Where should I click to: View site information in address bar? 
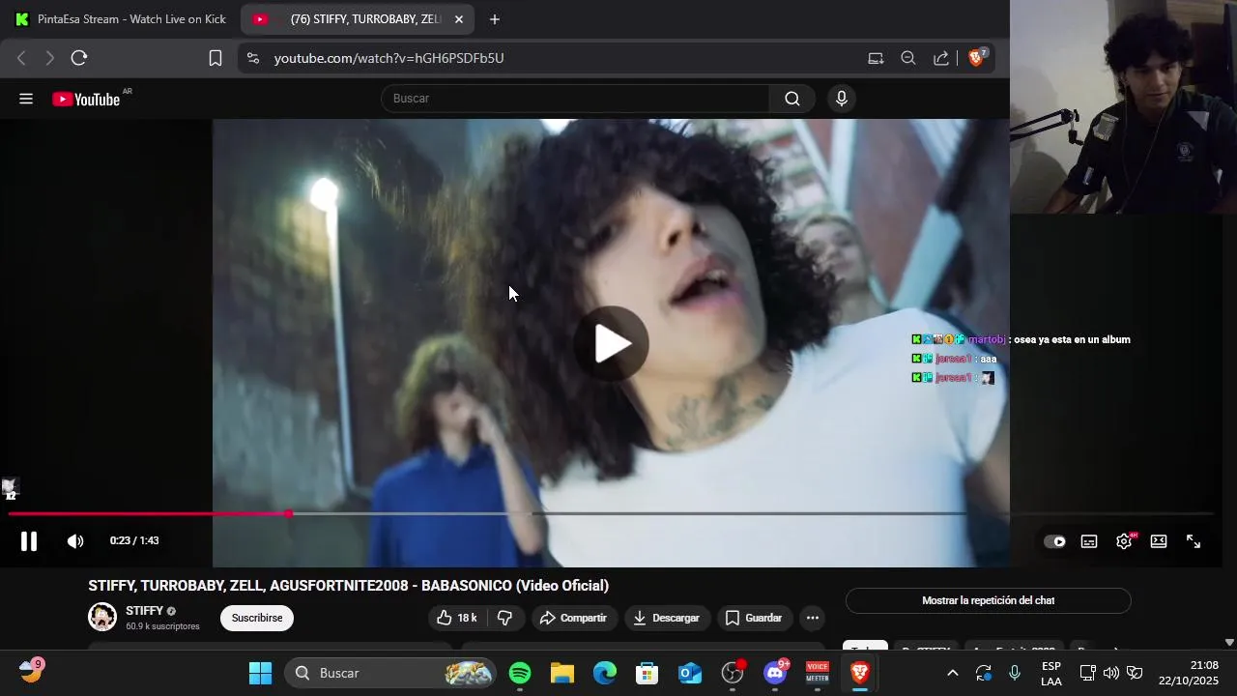253,58
